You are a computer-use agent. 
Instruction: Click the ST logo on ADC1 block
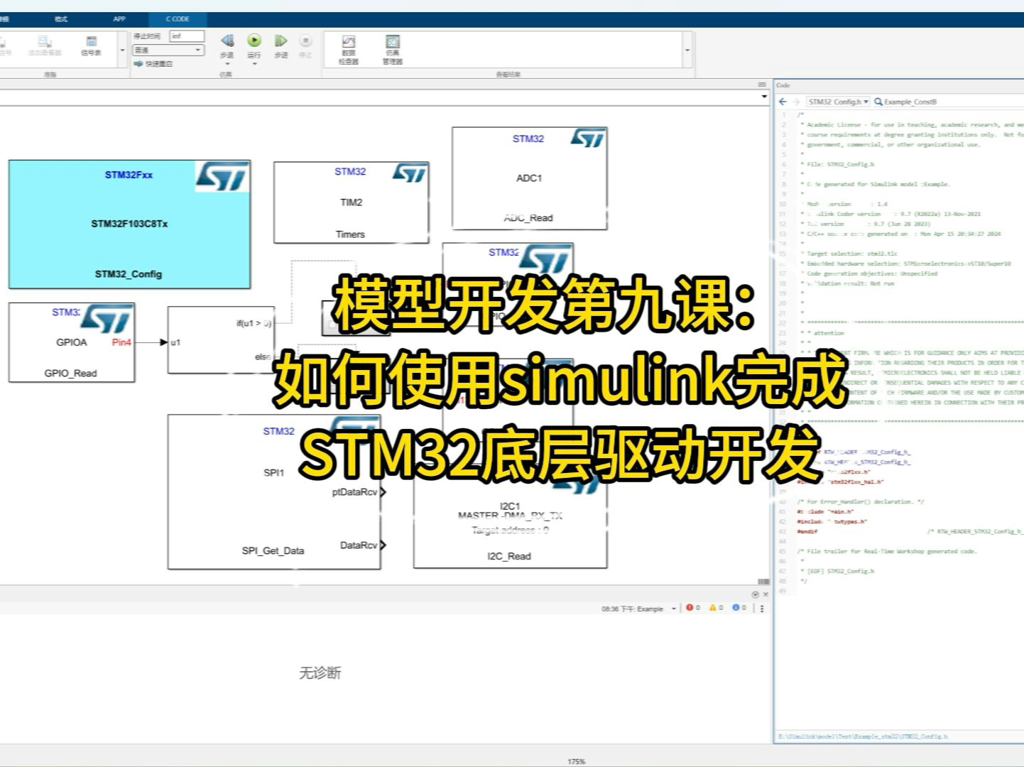point(588,138)
